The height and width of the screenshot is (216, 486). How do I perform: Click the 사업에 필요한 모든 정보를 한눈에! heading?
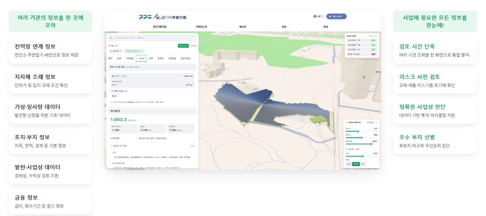(x=435, y=21)
